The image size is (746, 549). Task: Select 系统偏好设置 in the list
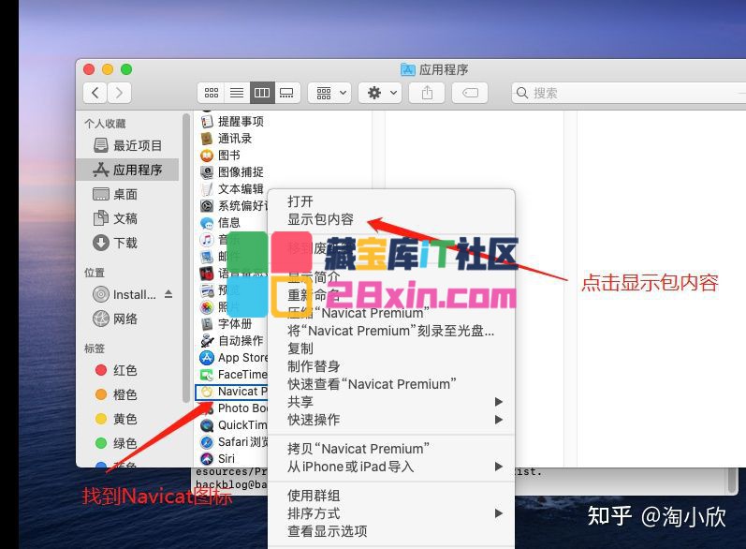pos(232,206)
